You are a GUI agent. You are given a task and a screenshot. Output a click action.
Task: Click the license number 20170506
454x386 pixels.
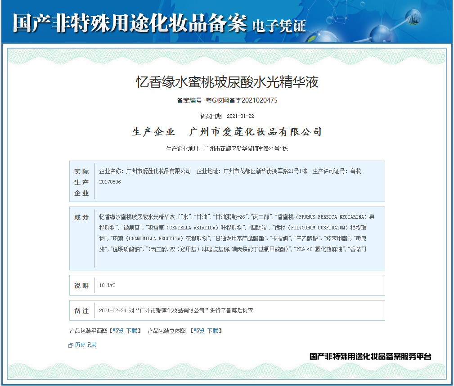110,182
